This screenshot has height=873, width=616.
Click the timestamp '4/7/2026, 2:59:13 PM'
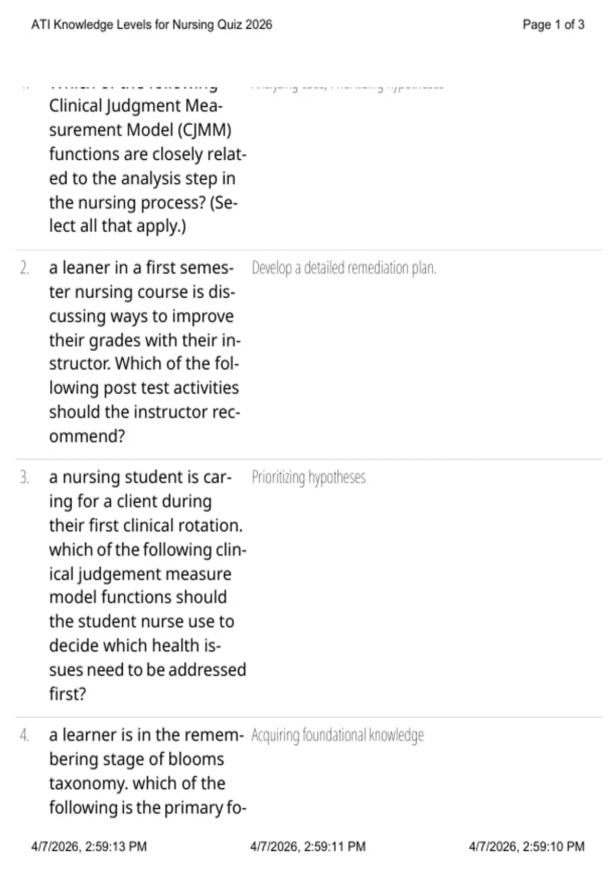tap(89, 846)
